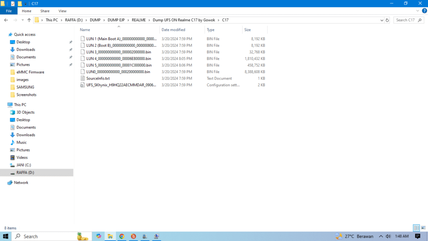Screen dimensions: 428x241
Task: Select UFS_SKhynix configuration file icon
Action: pyautogui.click(x=82, y=85)
